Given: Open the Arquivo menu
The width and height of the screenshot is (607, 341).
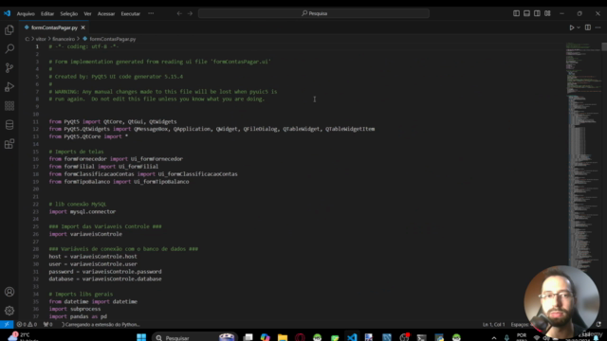Looking at the screenshot, I should pyautogui.click(x=26, y=13).
